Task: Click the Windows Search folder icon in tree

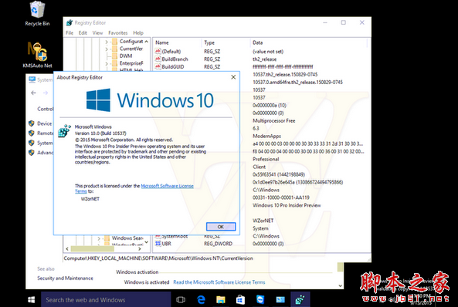Action: [107, 238]
